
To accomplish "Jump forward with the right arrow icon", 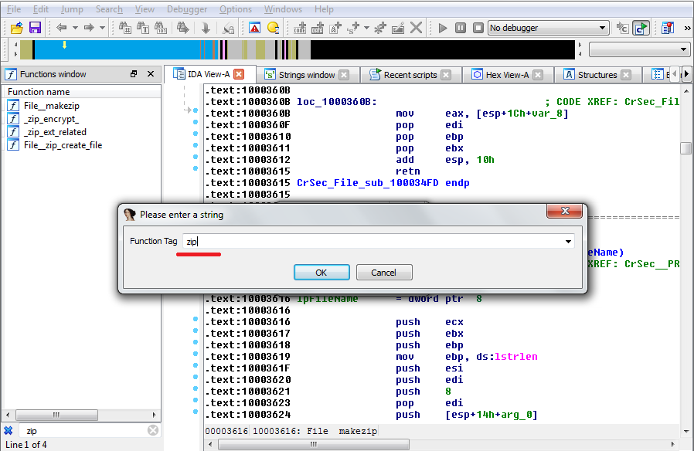I will tap(89, 28).
